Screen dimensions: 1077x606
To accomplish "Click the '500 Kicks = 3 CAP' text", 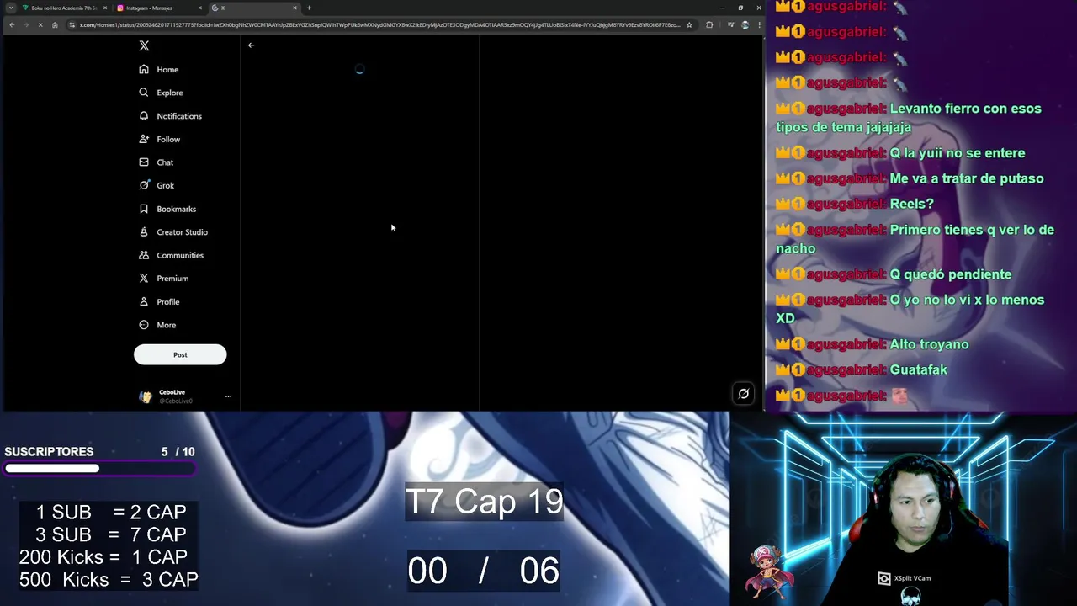I will tap(109, 580).
